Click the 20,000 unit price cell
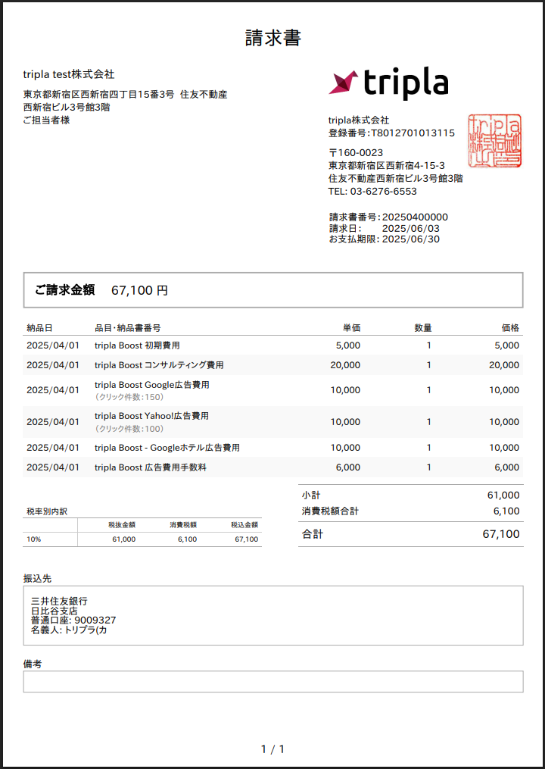545x769 pixels. click(x=345, y=365)
